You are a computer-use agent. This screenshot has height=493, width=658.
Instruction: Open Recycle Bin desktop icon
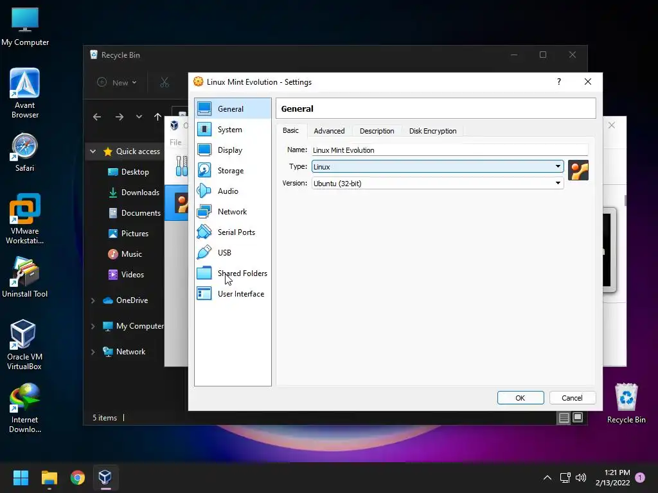626,403
